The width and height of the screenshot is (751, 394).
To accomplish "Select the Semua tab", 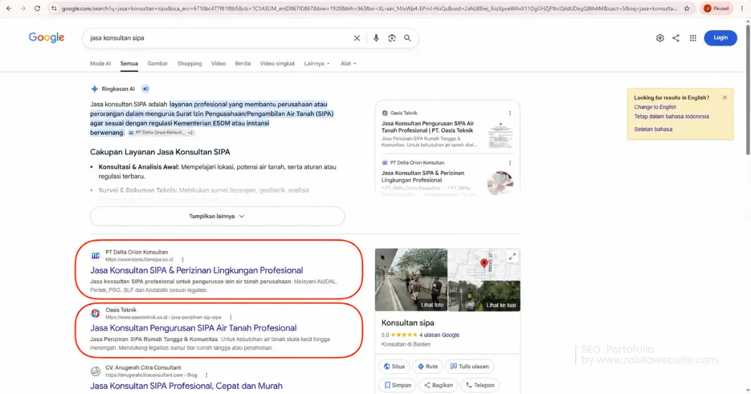I will coord(129,63).
